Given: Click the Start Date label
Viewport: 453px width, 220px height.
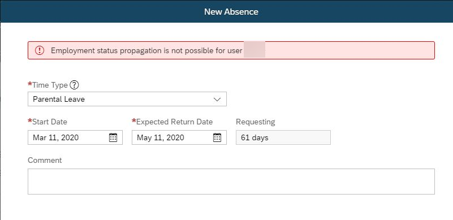Looking at the screenshot, I should click(x=50, y=122).
